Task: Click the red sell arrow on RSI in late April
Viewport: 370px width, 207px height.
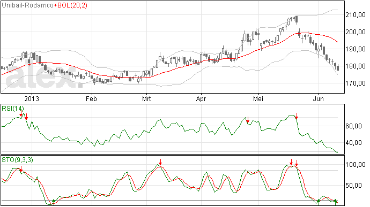Action: (x=248, y=120)
